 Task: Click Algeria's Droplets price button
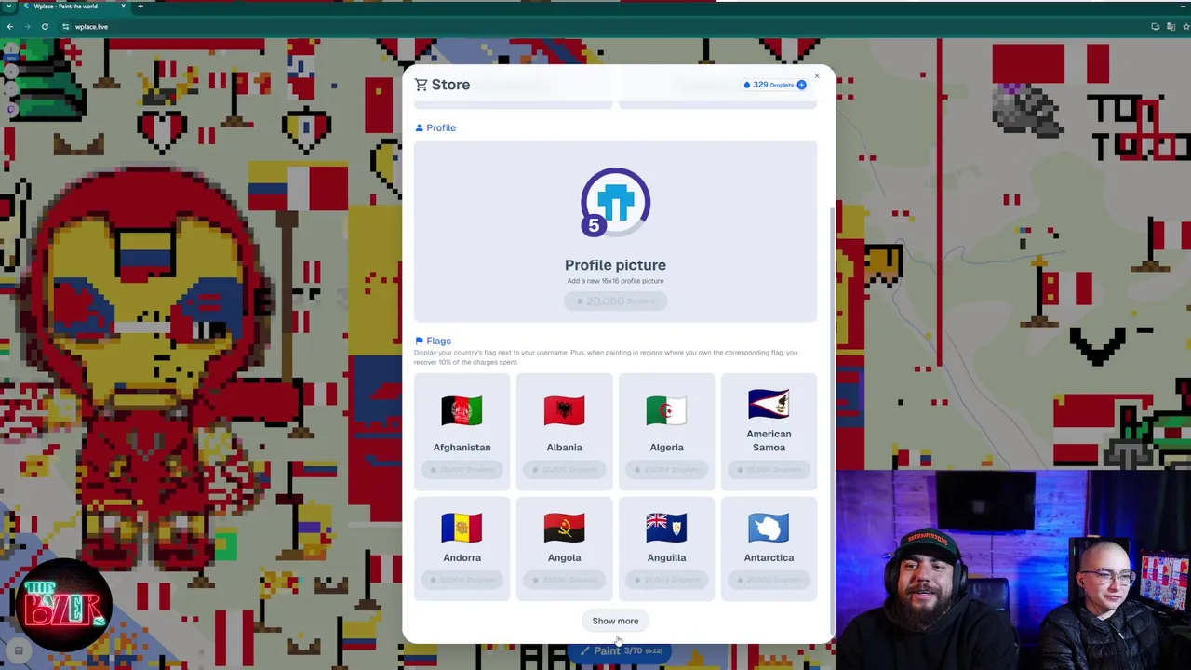[666, 470]
